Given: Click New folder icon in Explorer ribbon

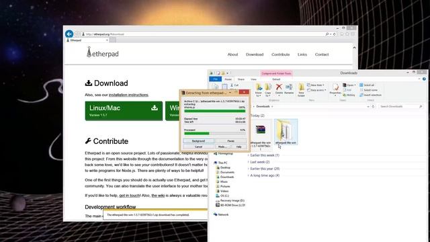Looking at the screenshot, I should [301, 90].
